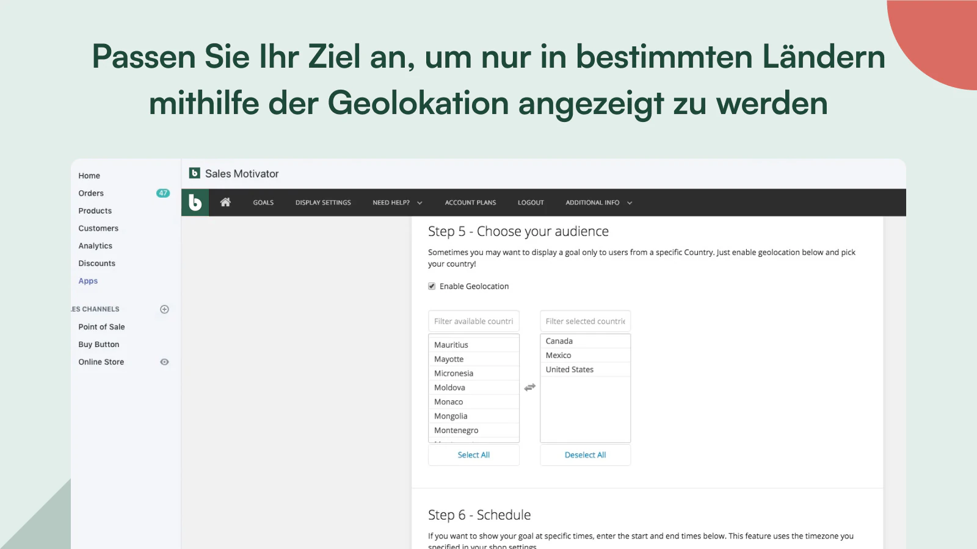Add a sales channel with plus icon
This screenshot has height=549, width=977.
tap(164, 309)
